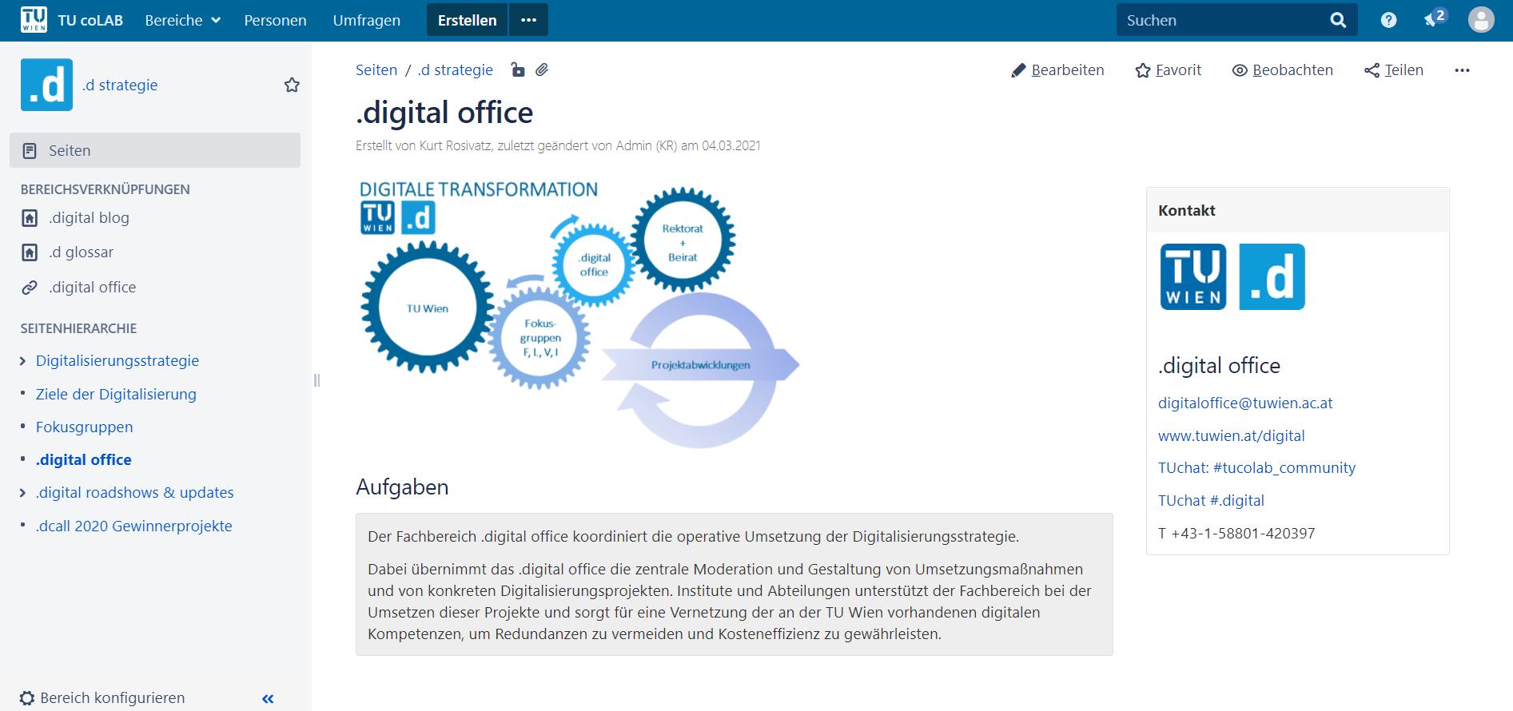
Task: Toggle the space favorite star in sidebar
Action: 292,85
